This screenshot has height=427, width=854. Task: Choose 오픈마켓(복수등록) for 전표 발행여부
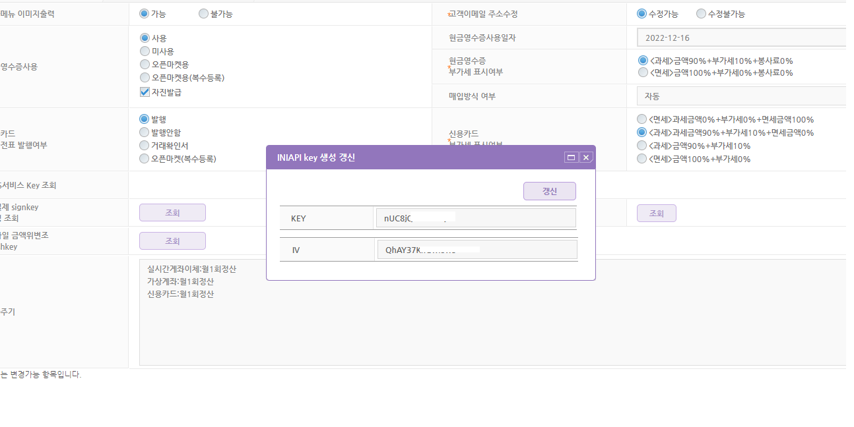[145, 158]
